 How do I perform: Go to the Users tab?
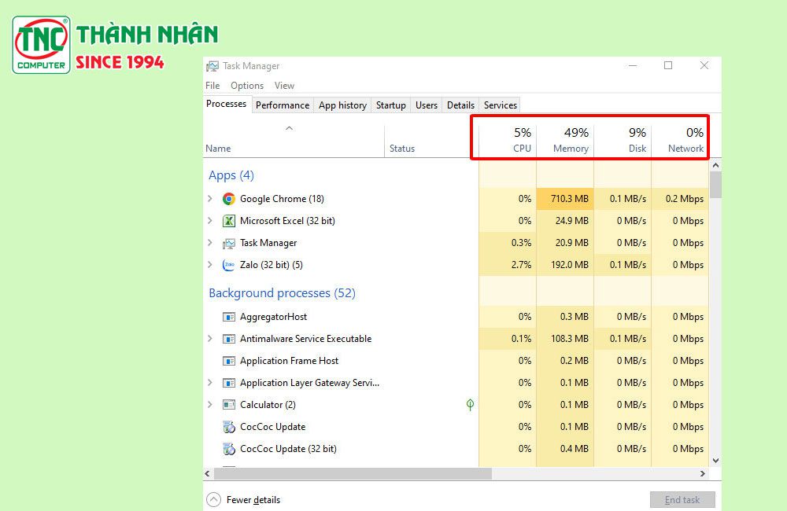(427, 105)
